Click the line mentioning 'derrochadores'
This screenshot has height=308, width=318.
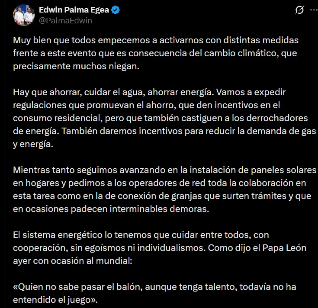point(161,118)
